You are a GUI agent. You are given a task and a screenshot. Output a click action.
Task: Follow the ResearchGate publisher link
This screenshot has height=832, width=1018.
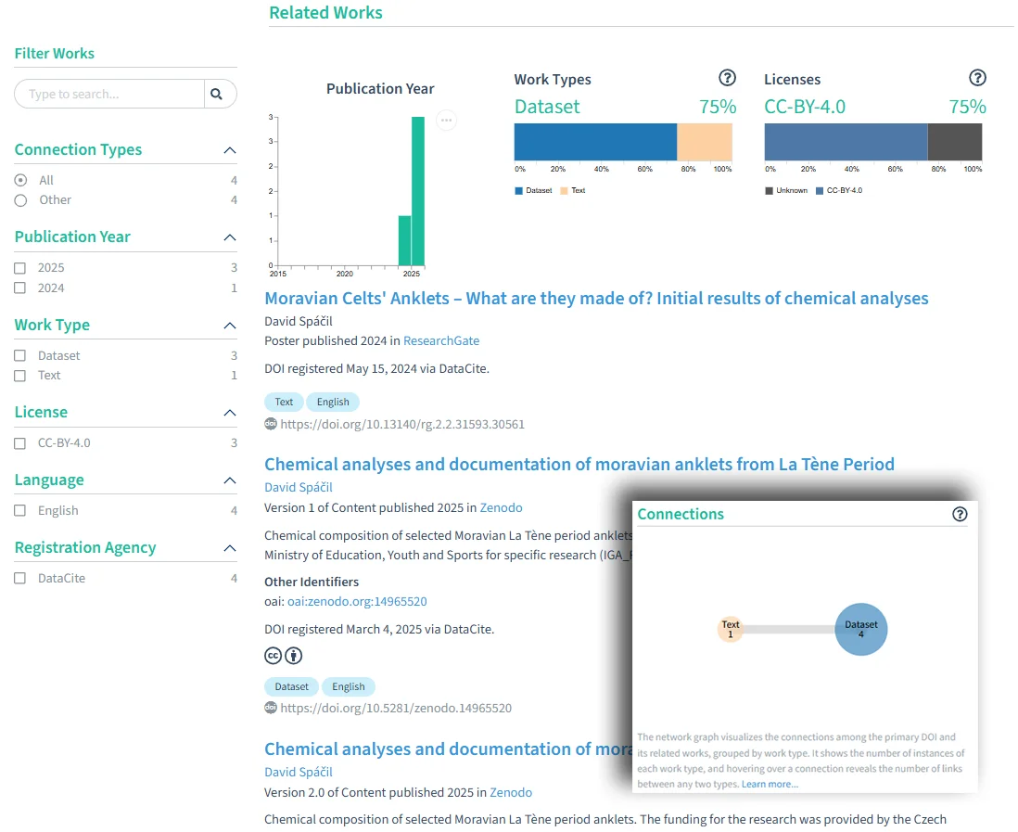click(x=441, y=340)
